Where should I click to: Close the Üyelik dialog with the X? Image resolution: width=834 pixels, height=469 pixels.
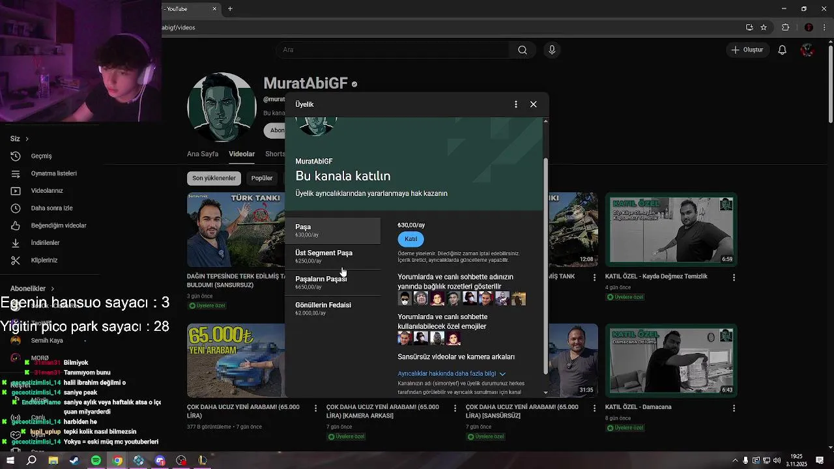click(533, 104)
